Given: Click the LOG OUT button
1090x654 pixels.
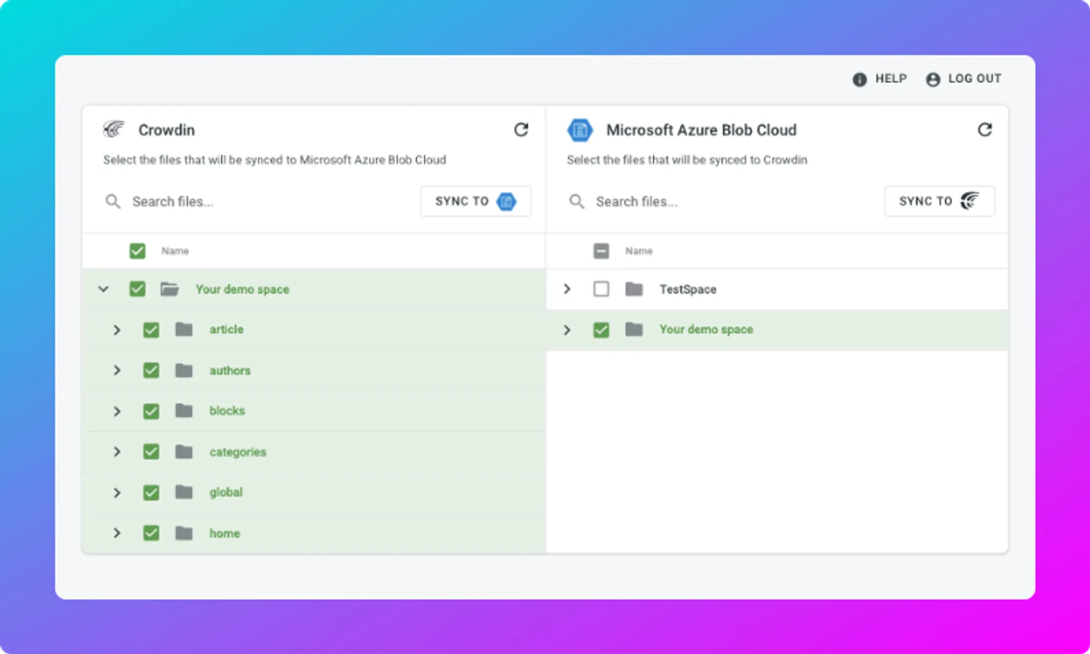Looking at the screenshot, I should [964, 79].
